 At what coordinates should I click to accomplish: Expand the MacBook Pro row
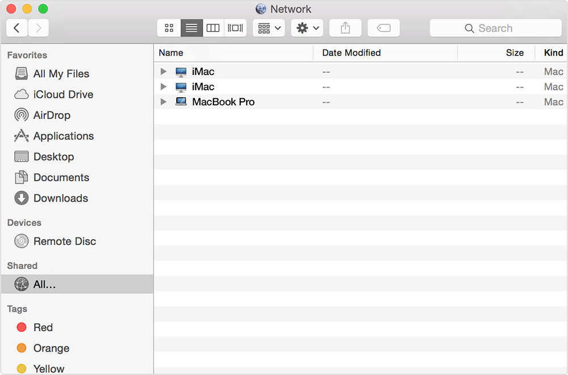coord(164,102)
